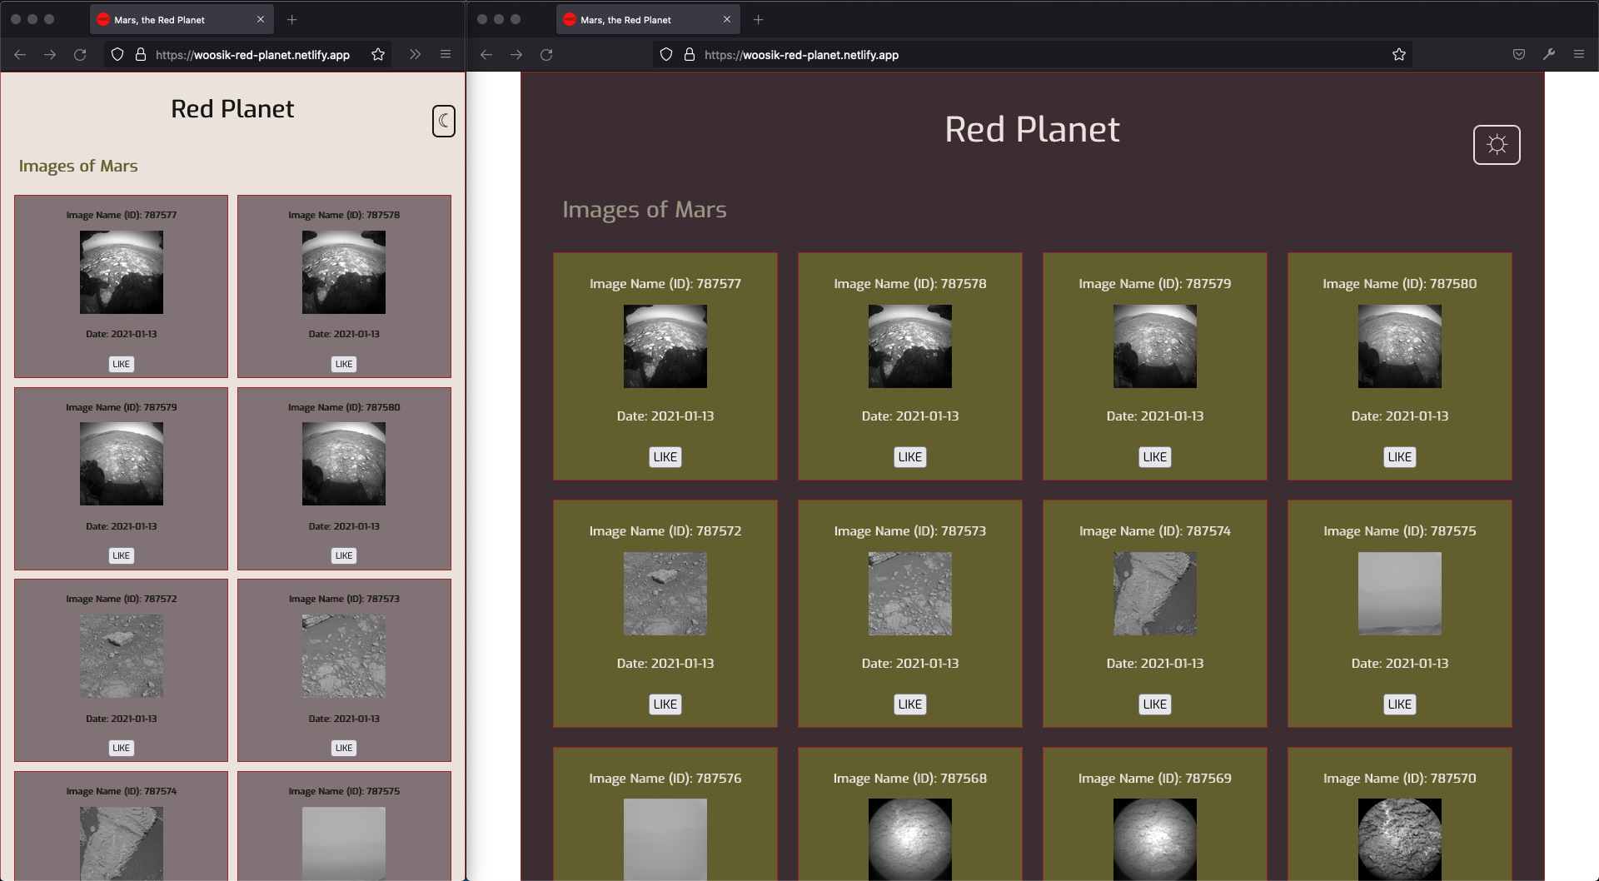Bookmark page star in left window
This screenshot has height=881, width=1599.
click(x=378, y=55)
